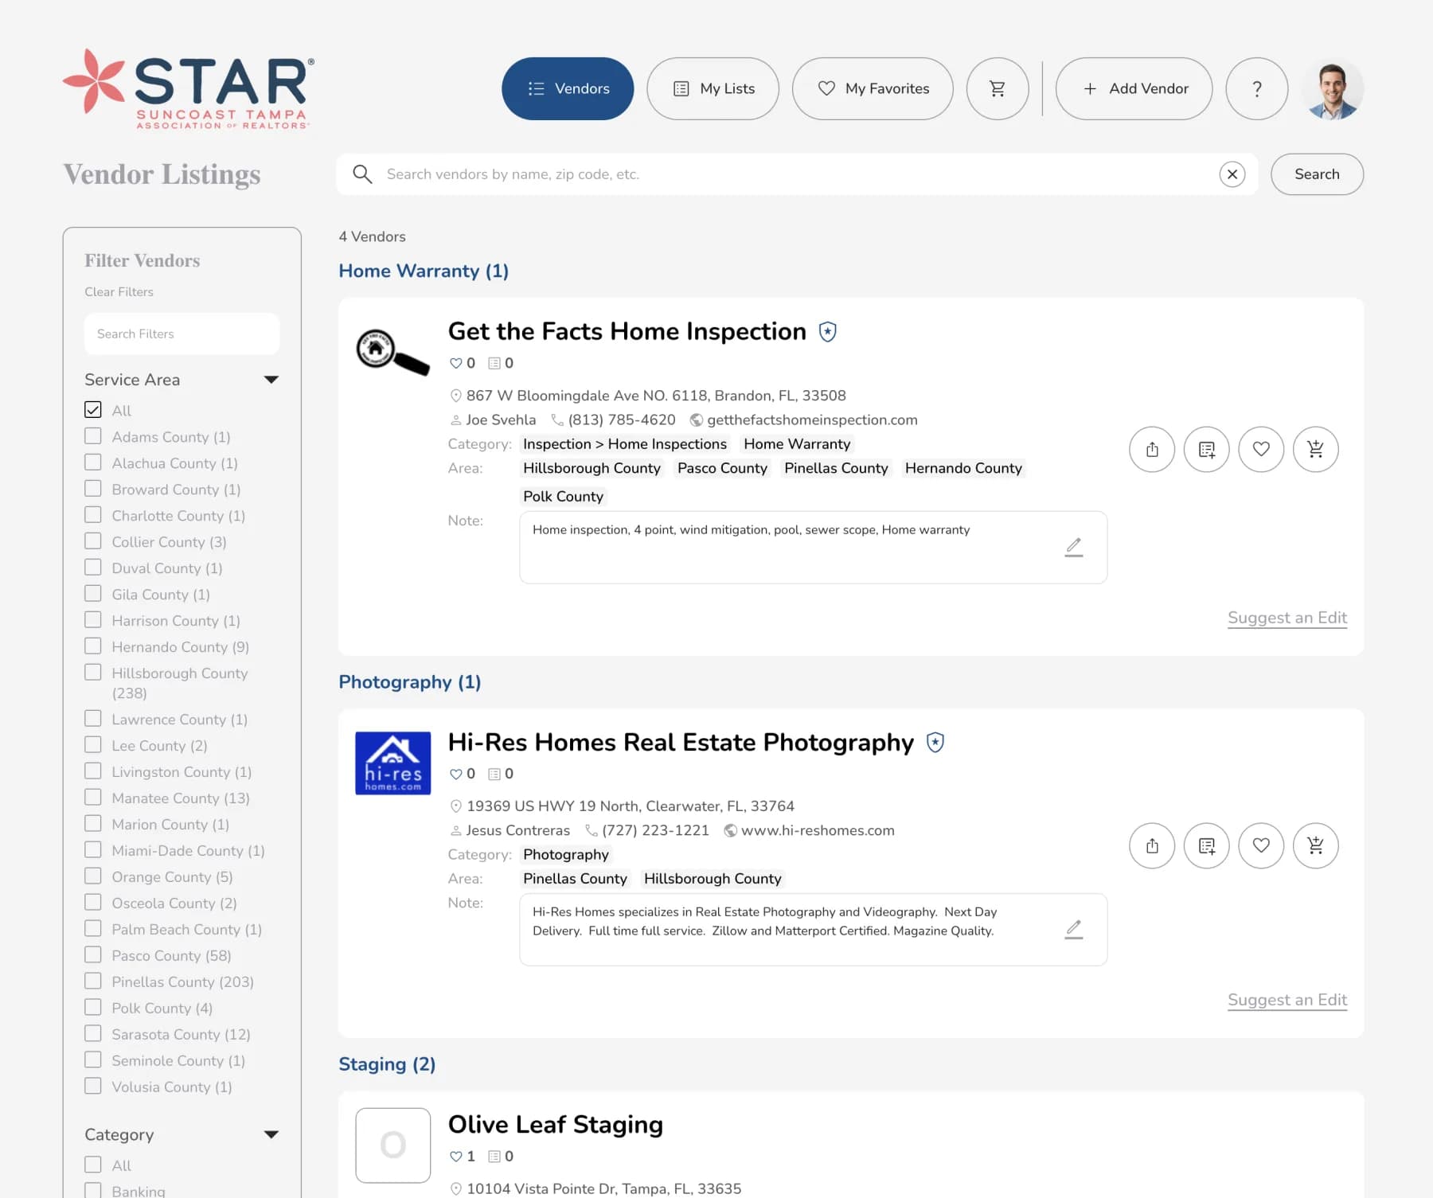Click verified shield badge on Get the Facts
The height and width of the screenshot is (1198, 1433).
point(827,332)
